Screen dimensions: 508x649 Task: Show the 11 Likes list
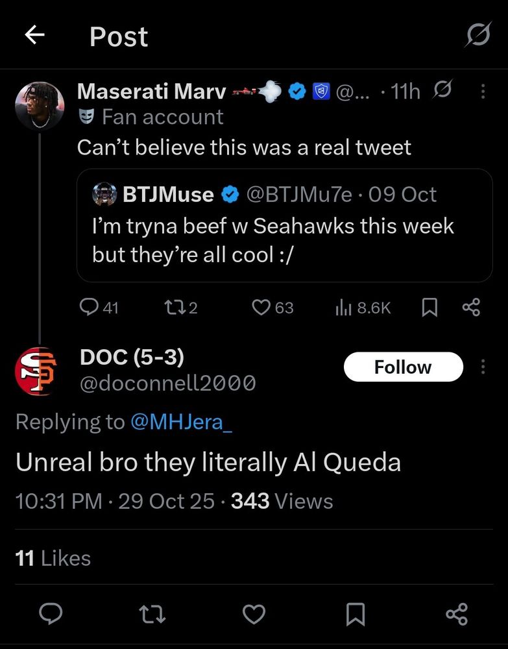53,558
